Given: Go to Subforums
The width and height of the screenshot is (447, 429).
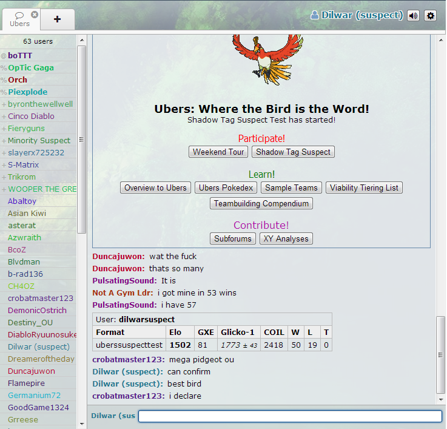Looking at the screenshot, I should click(x=233, y=239).
